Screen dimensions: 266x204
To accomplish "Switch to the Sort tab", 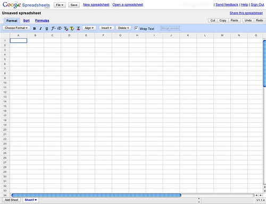I will pos(26,21).
